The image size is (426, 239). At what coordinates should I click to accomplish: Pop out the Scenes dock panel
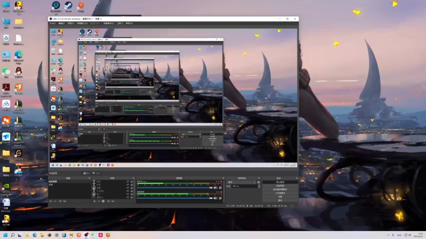[89, 178]
